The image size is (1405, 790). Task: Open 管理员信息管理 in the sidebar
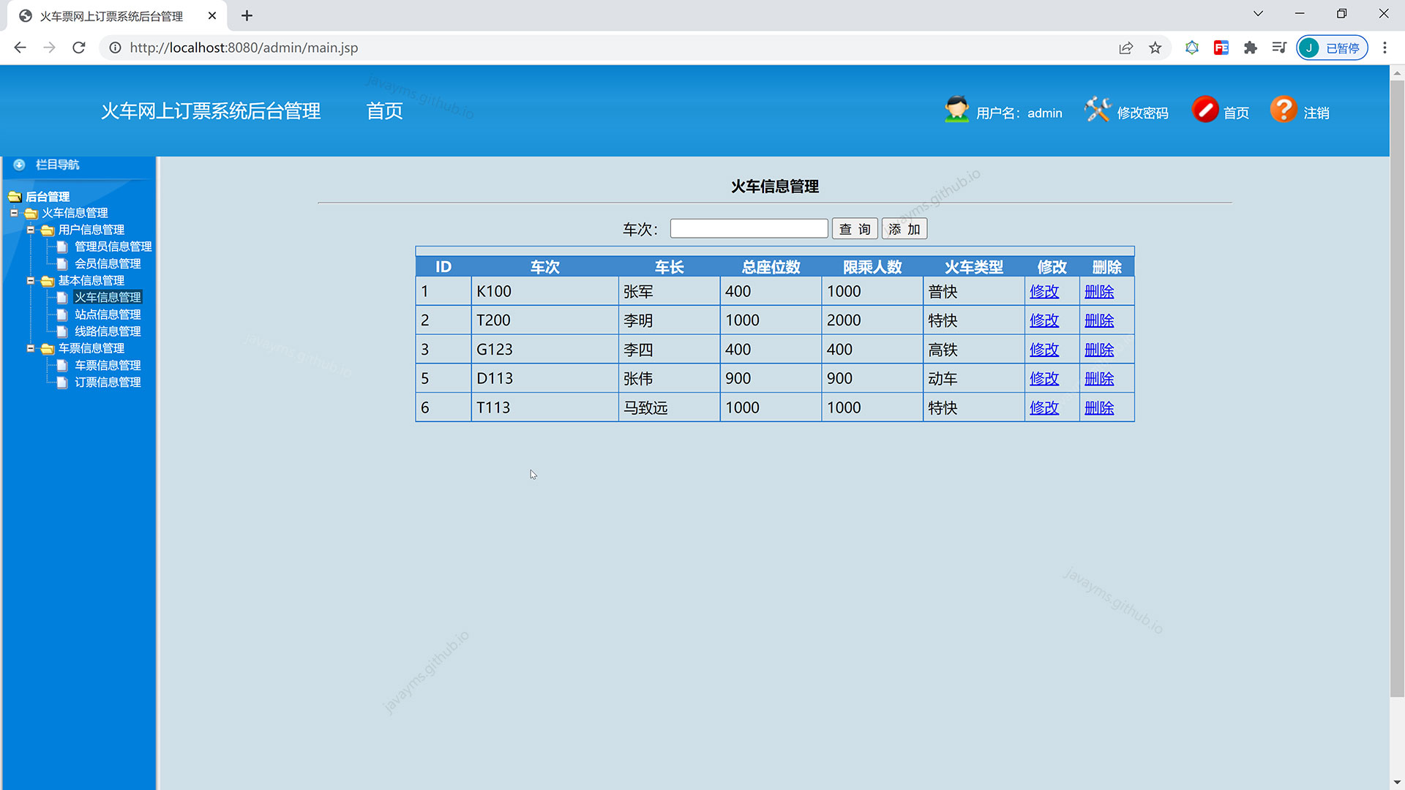pos(113,247)
